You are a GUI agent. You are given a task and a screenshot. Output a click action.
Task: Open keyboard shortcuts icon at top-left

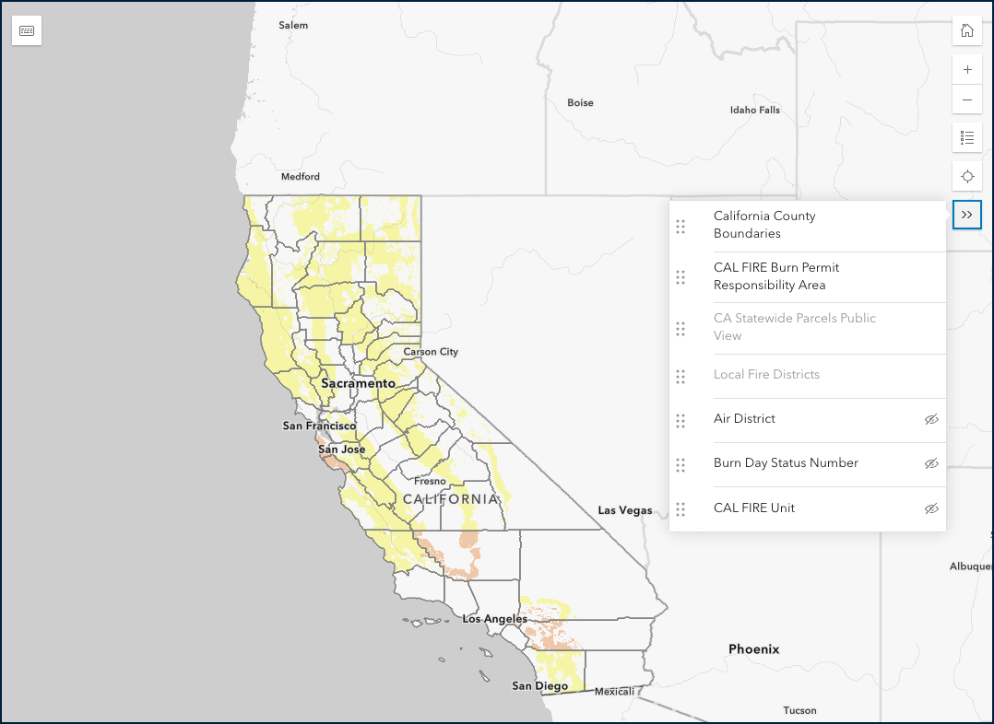[x=27, y=30]
